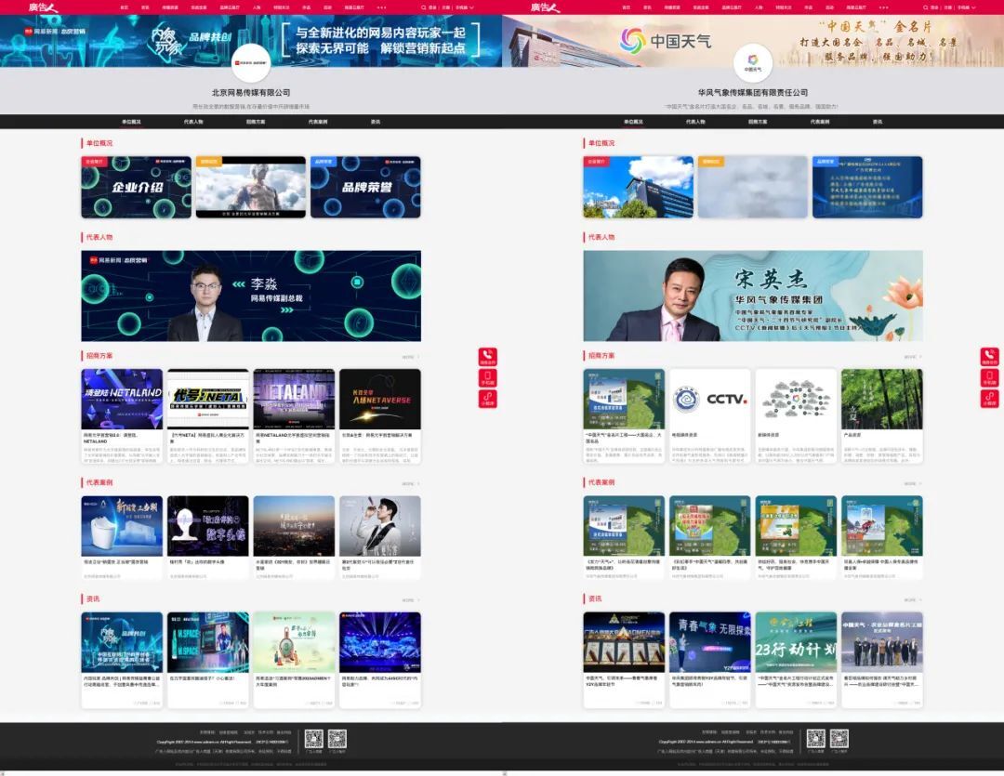The width and height of the screenshot is (1004, 776).
Task: Click the rightmost QR code in NetEase page footer
Action: 337,739
